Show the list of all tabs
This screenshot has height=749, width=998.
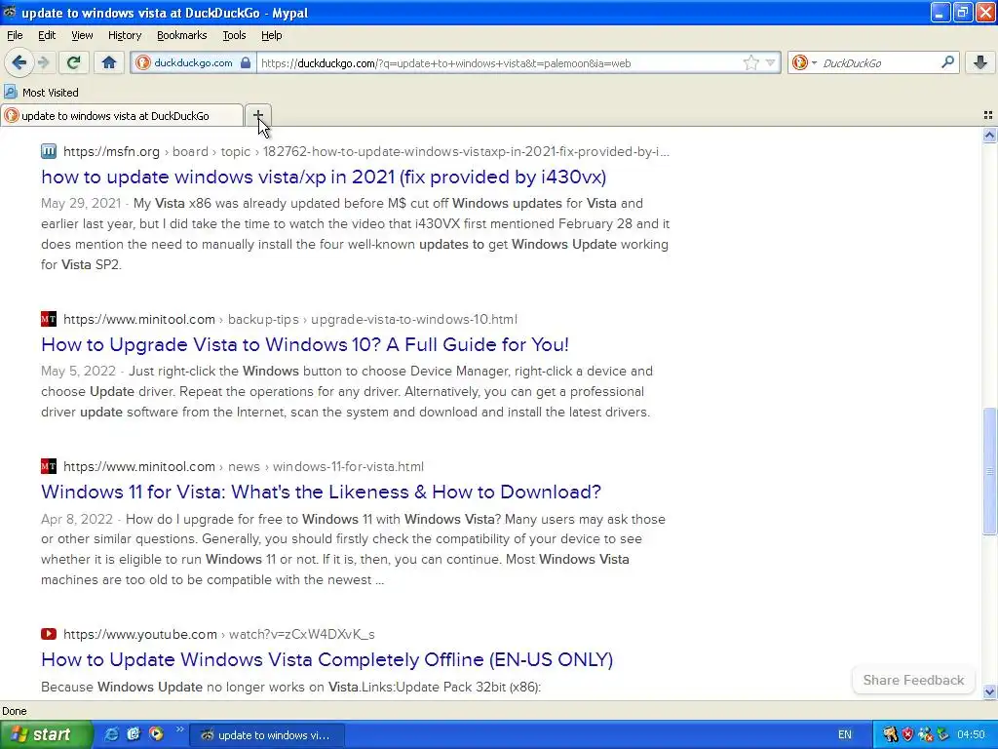(x=988, y=115)
